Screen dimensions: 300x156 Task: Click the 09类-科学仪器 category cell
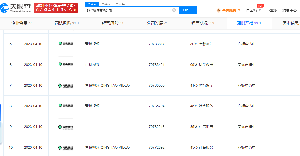pos(202,65)
